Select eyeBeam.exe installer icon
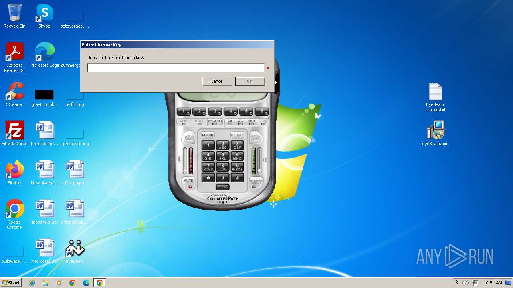Image resolution: width=513 pixels, height=288 pixels. (x=435, y=134)
